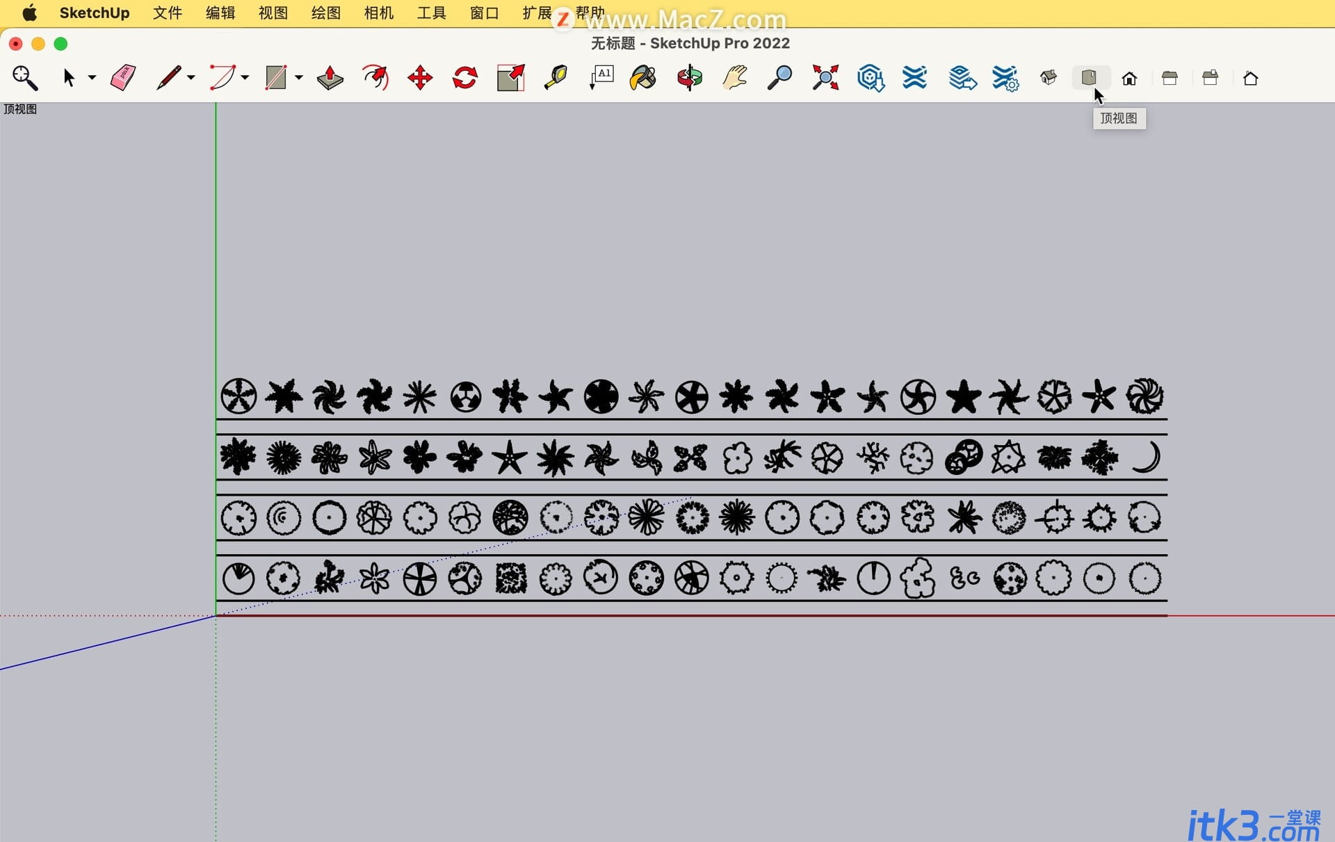1335x842 pixels.
Task: Select the A1 Text label tool
Action: (x=601, y=78)
